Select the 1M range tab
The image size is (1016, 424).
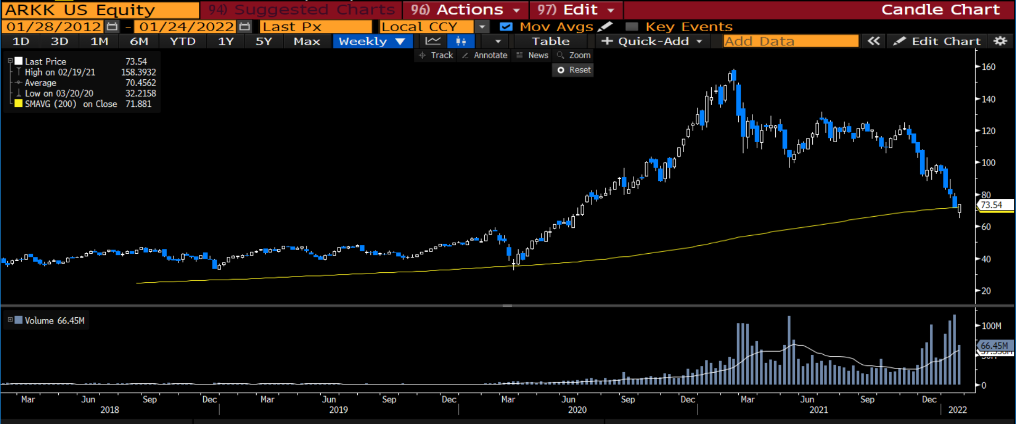point(99,41)
